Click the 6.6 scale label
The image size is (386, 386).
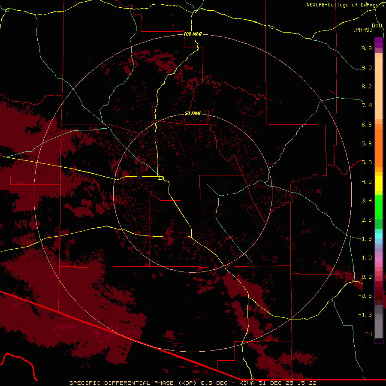click(x=367, y=124)
